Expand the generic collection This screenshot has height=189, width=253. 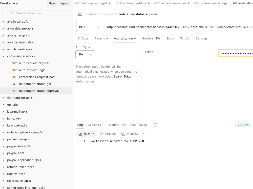tap(3, 105)
